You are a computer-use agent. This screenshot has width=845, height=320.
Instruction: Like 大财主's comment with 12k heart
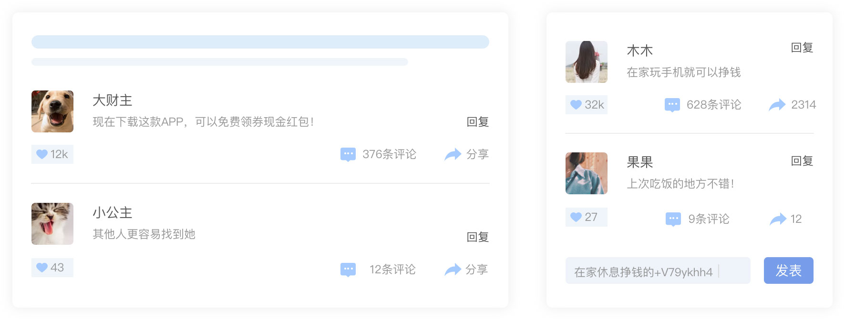pyautogui.click(x=42, y=154)
